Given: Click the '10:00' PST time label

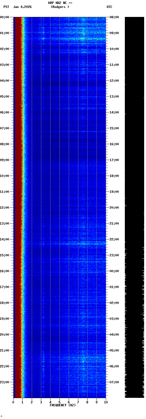Looking at the screenshot, I should tap(5, 176).
